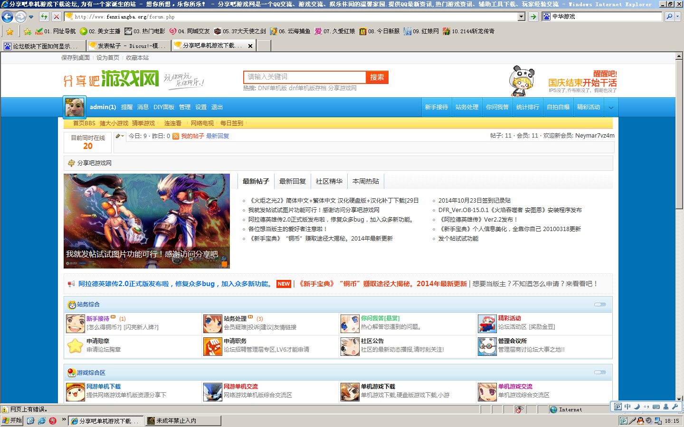Open post 《阿拉德英雄传》Ver2.2发布！
Screen dimensions: 684x427
478,220
